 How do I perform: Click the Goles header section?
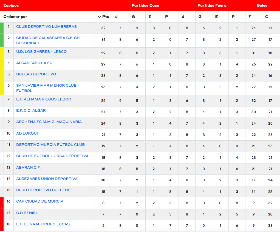pyautogui.click(x=262, y=6)
